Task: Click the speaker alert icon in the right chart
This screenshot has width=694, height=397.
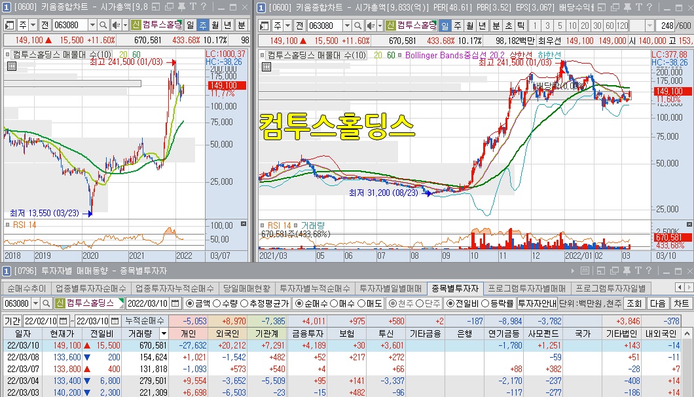Action: (x=371, y=26)
